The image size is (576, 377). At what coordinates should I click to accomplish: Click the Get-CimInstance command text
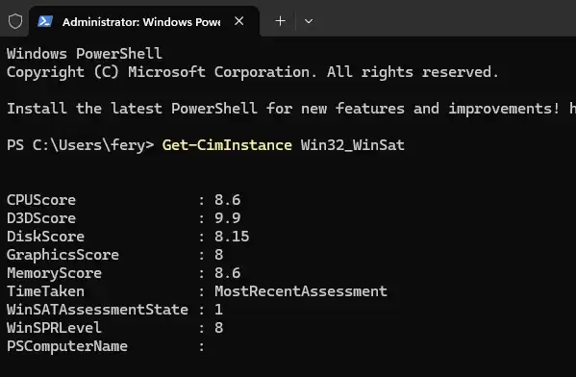227,145
